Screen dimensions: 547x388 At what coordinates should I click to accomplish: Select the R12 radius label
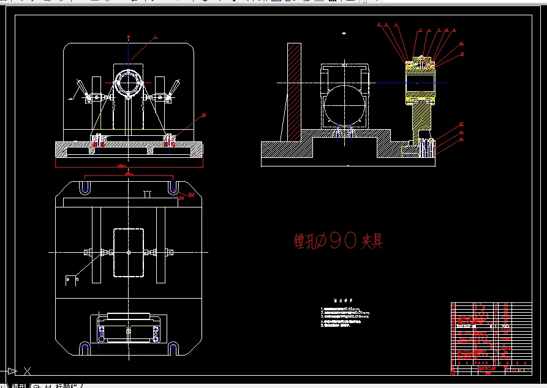pos(191,195)
